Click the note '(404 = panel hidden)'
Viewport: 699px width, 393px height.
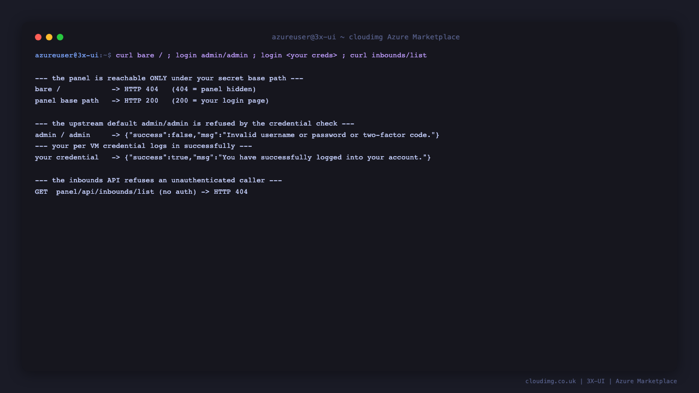point(214,89)
